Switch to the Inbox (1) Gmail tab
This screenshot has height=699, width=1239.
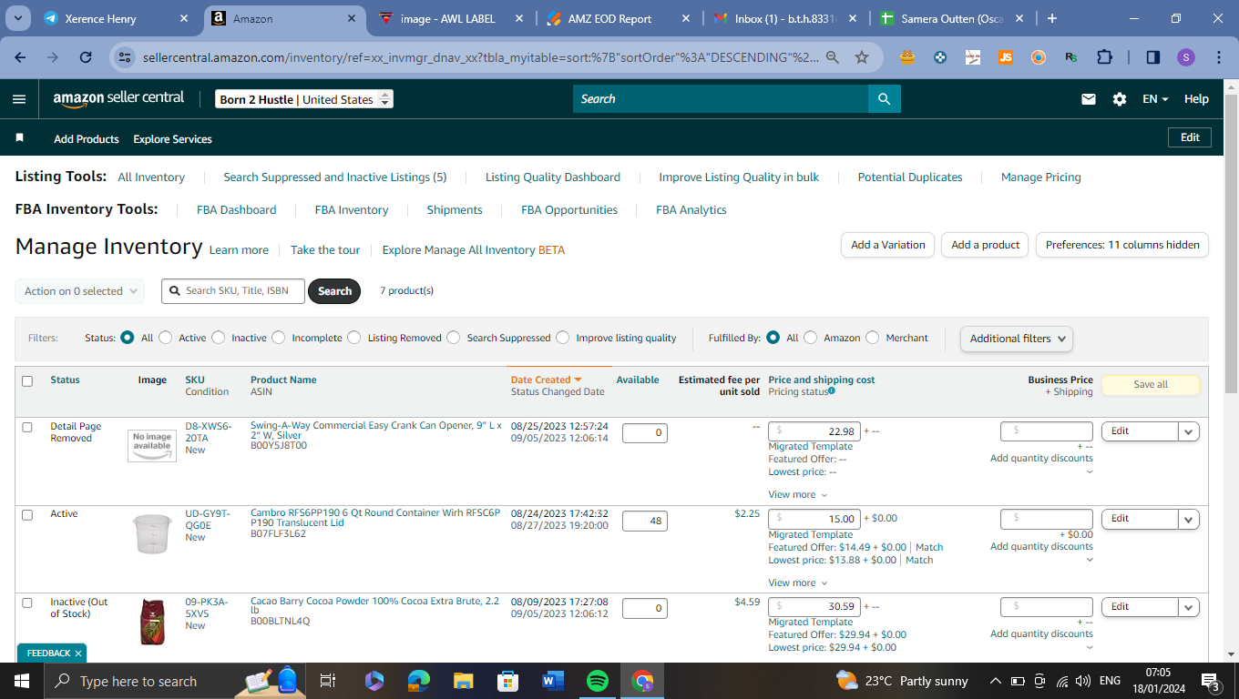pos(785,18)
